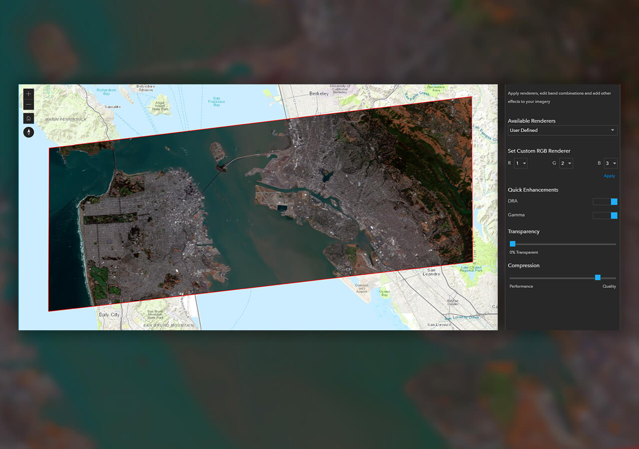This screenshot has width=639, height=449.
Task: Click the Berkeley label on the map
Action: 319,93
